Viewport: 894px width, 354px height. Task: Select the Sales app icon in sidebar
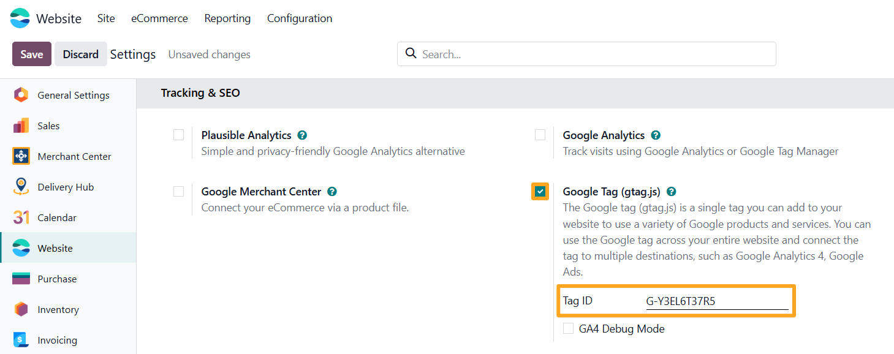click(21, 126)
